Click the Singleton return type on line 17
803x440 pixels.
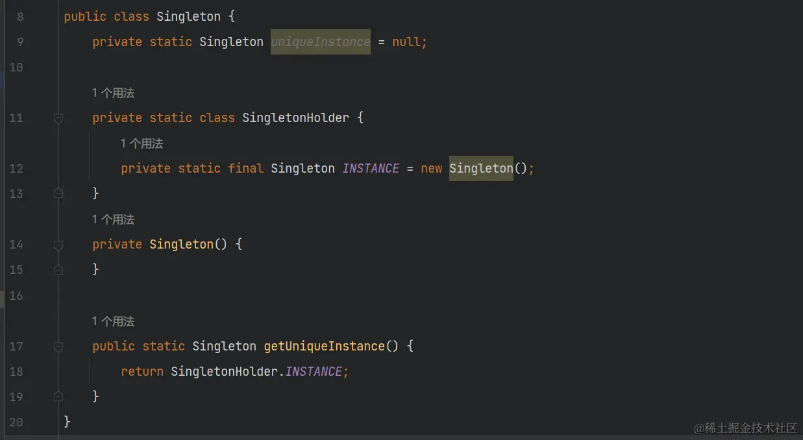coord(225,347)
